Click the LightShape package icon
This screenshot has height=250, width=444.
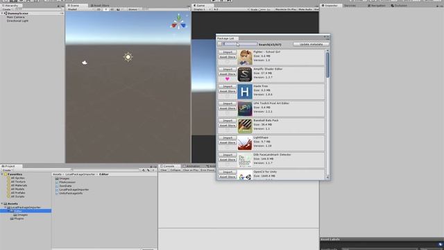[x=245, y=143]
